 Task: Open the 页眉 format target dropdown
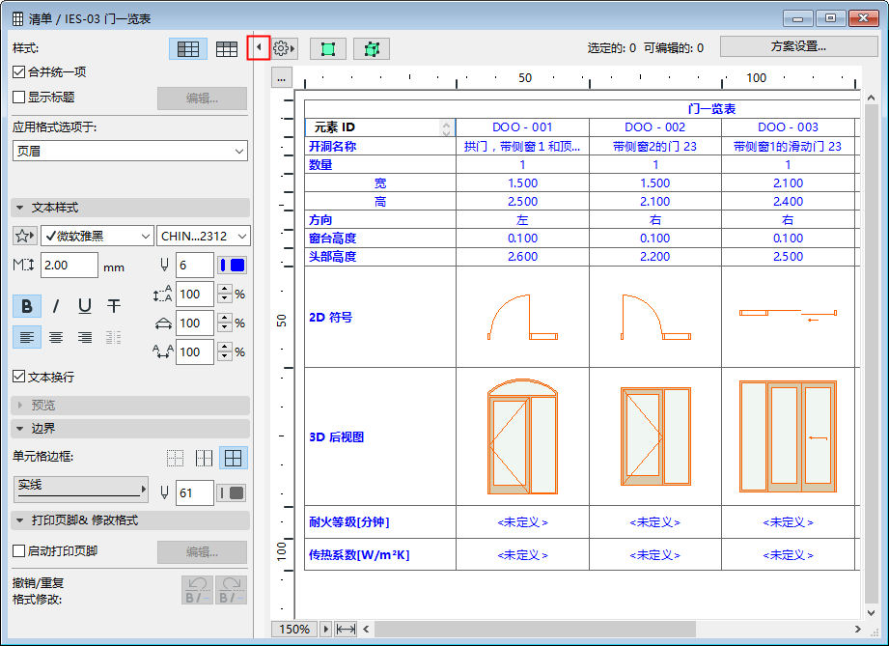tap(130, 151)
